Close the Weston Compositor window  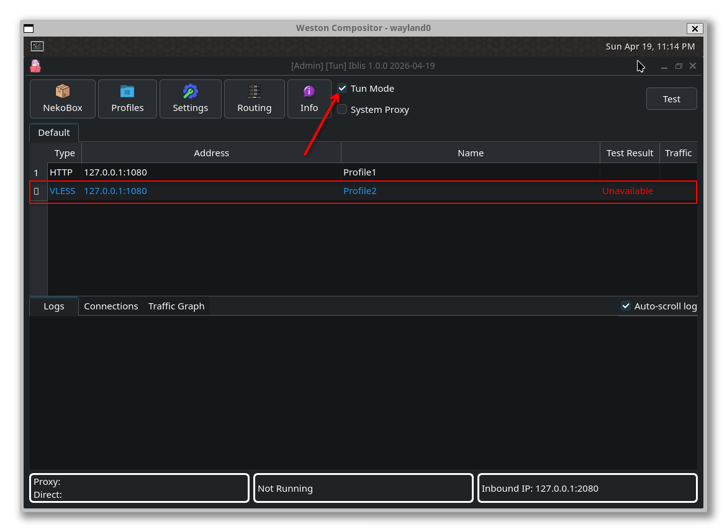(695, 29)
